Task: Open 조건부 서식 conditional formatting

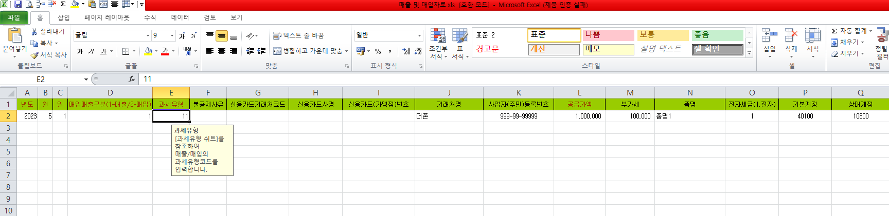Action: pyautogui.click(x=438, y=44)
